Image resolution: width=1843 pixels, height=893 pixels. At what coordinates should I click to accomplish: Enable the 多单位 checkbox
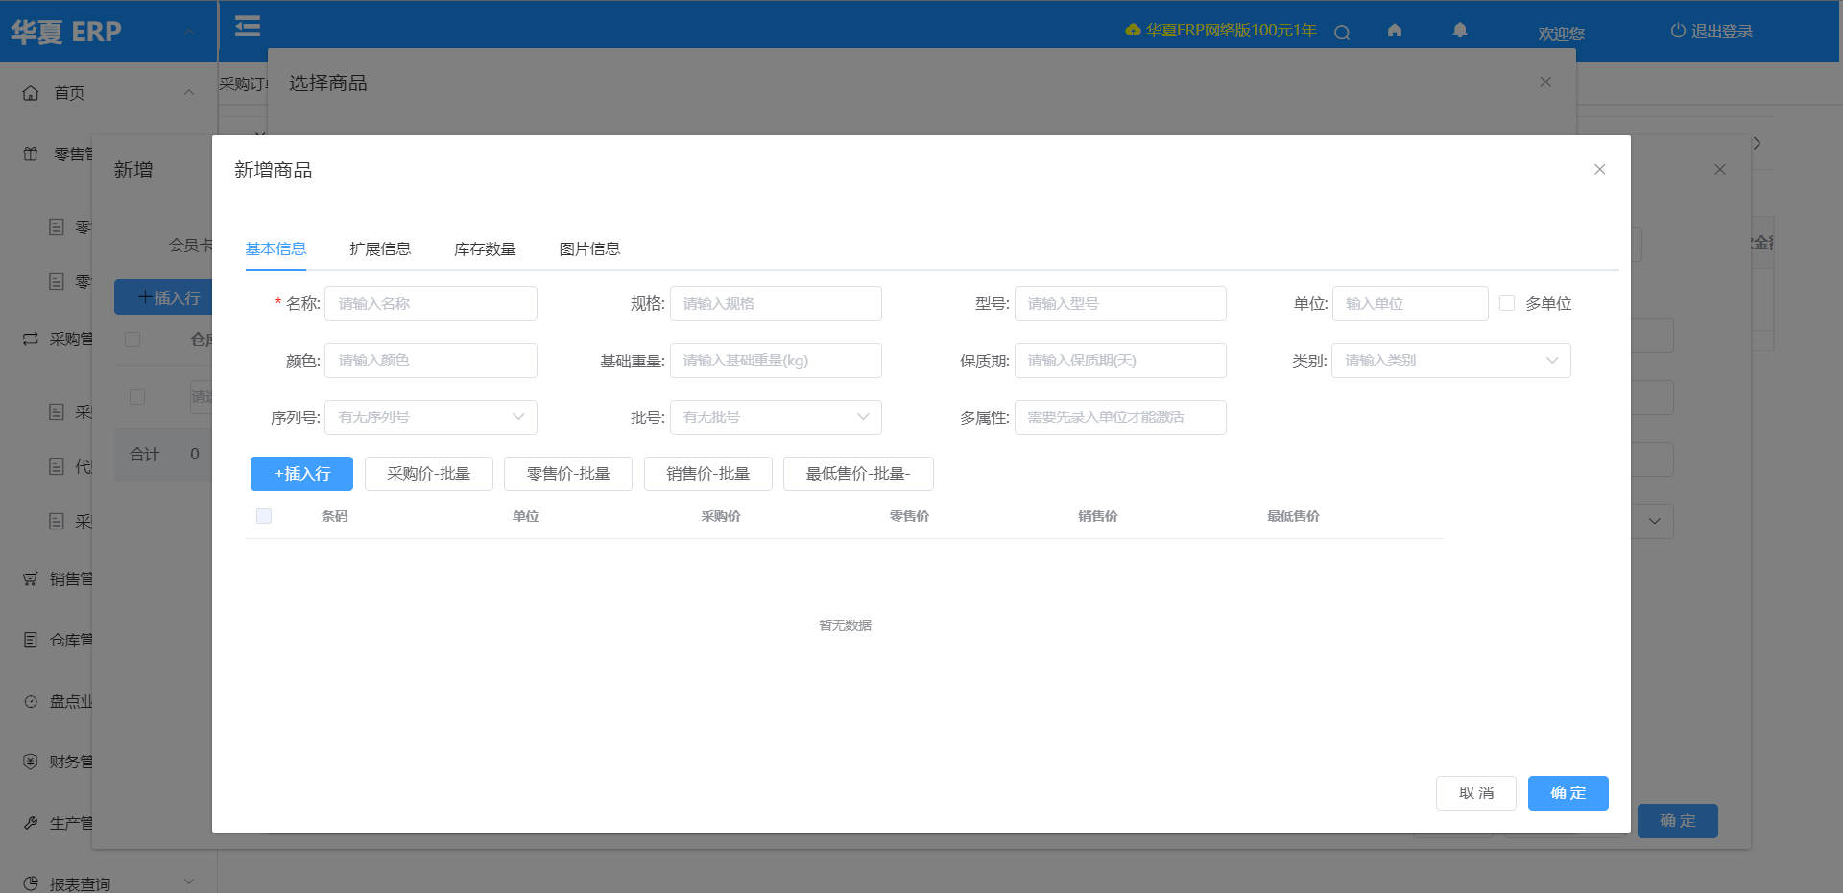1507,303
